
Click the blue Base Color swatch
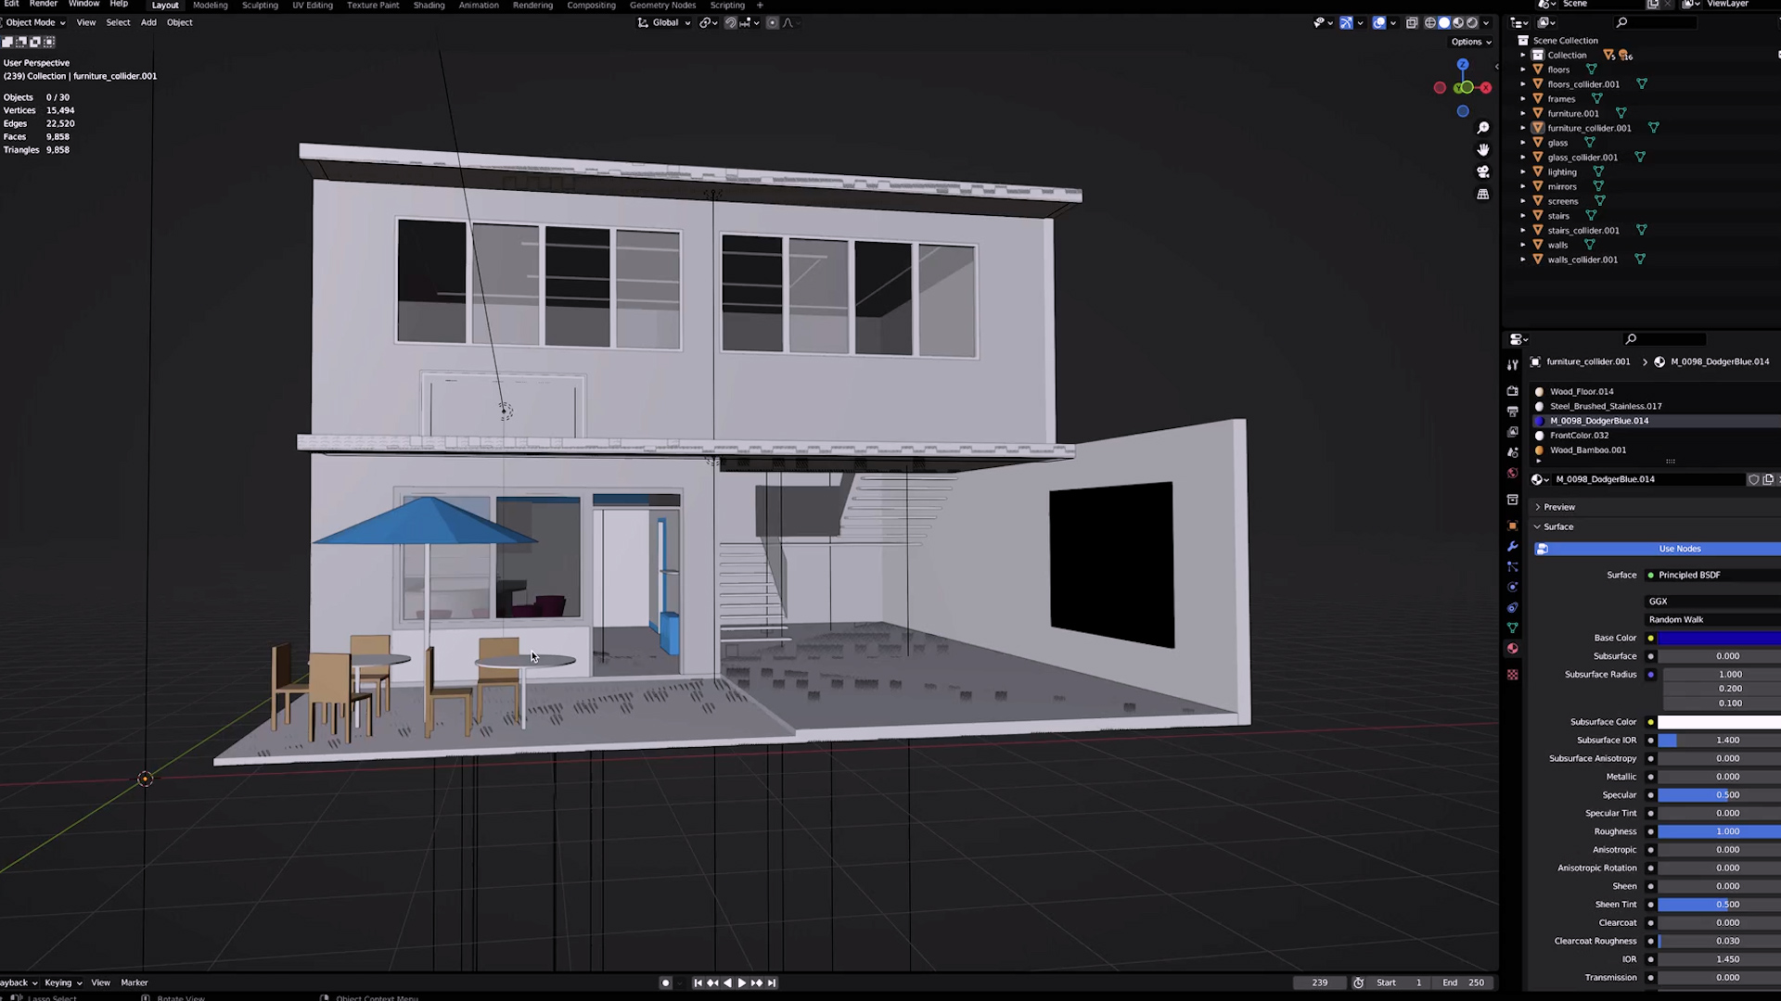point(1718,638)
